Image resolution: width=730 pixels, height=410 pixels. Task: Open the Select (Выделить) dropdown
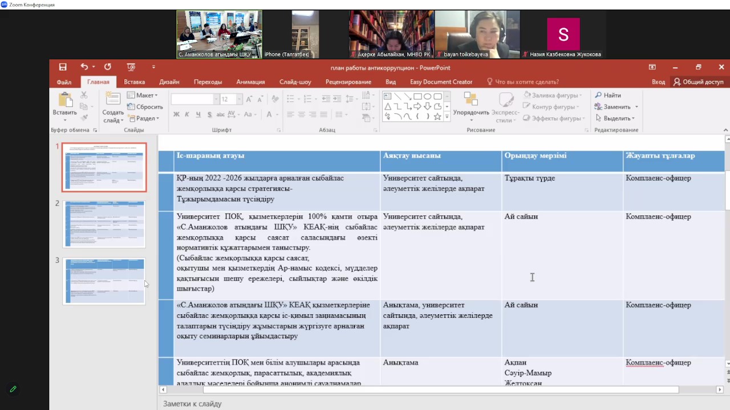(x=615, y=118)
